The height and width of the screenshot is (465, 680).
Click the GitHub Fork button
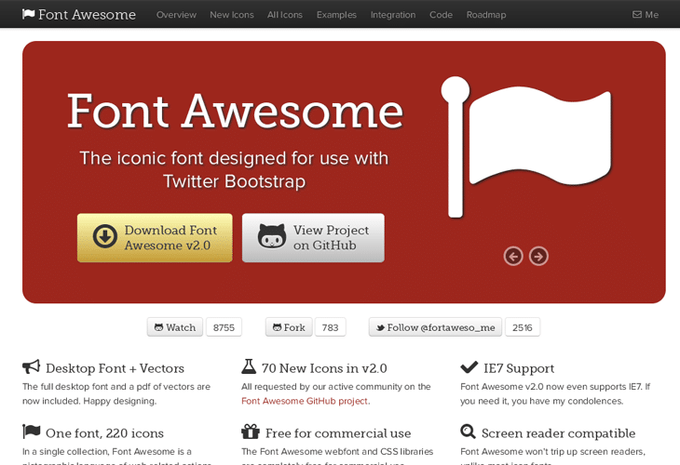(289, 327)
